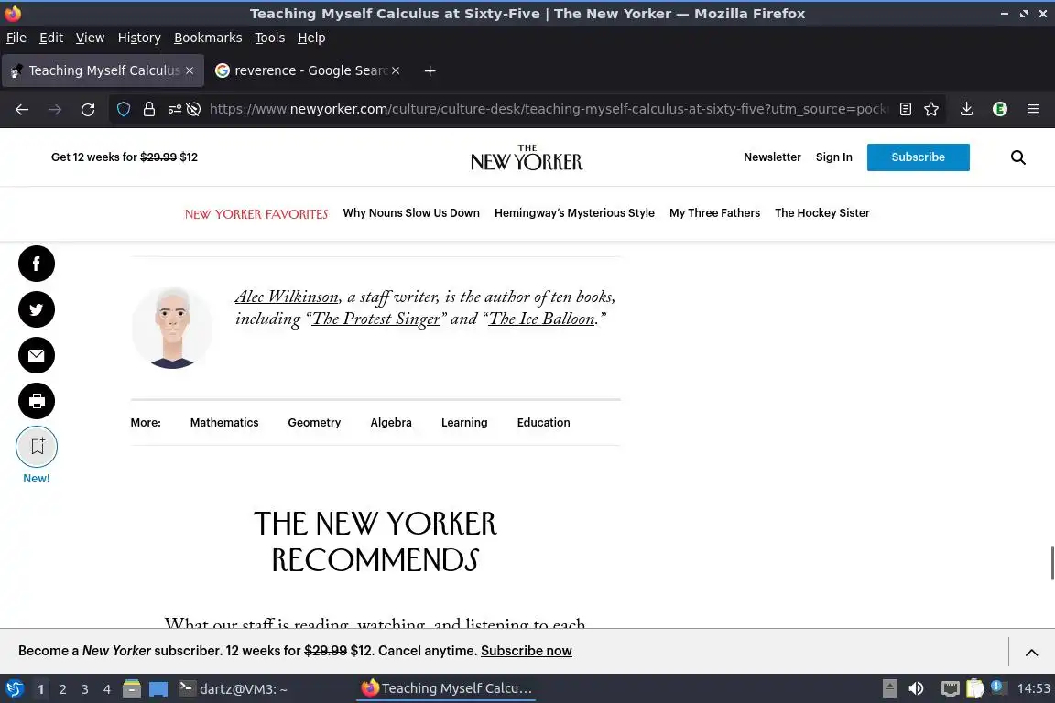Select Teaching Myself Calculus tab

pos(103,70)
